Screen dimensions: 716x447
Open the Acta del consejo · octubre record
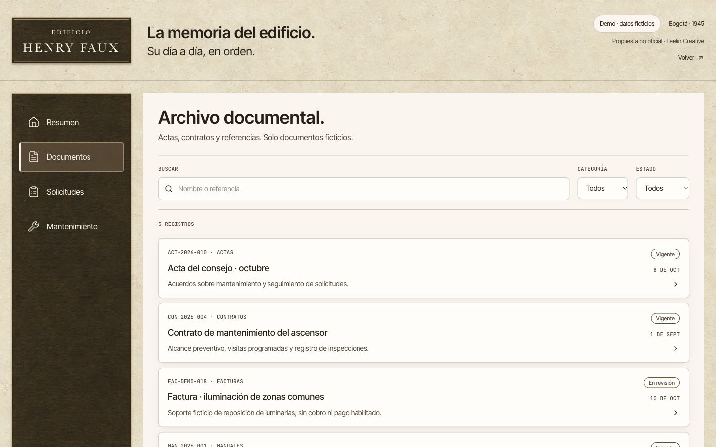click(424, 268)
